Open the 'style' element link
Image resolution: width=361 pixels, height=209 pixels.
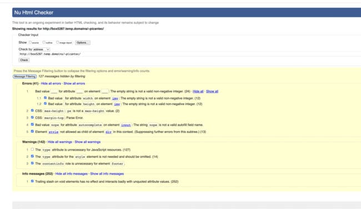tap(53, 132)
